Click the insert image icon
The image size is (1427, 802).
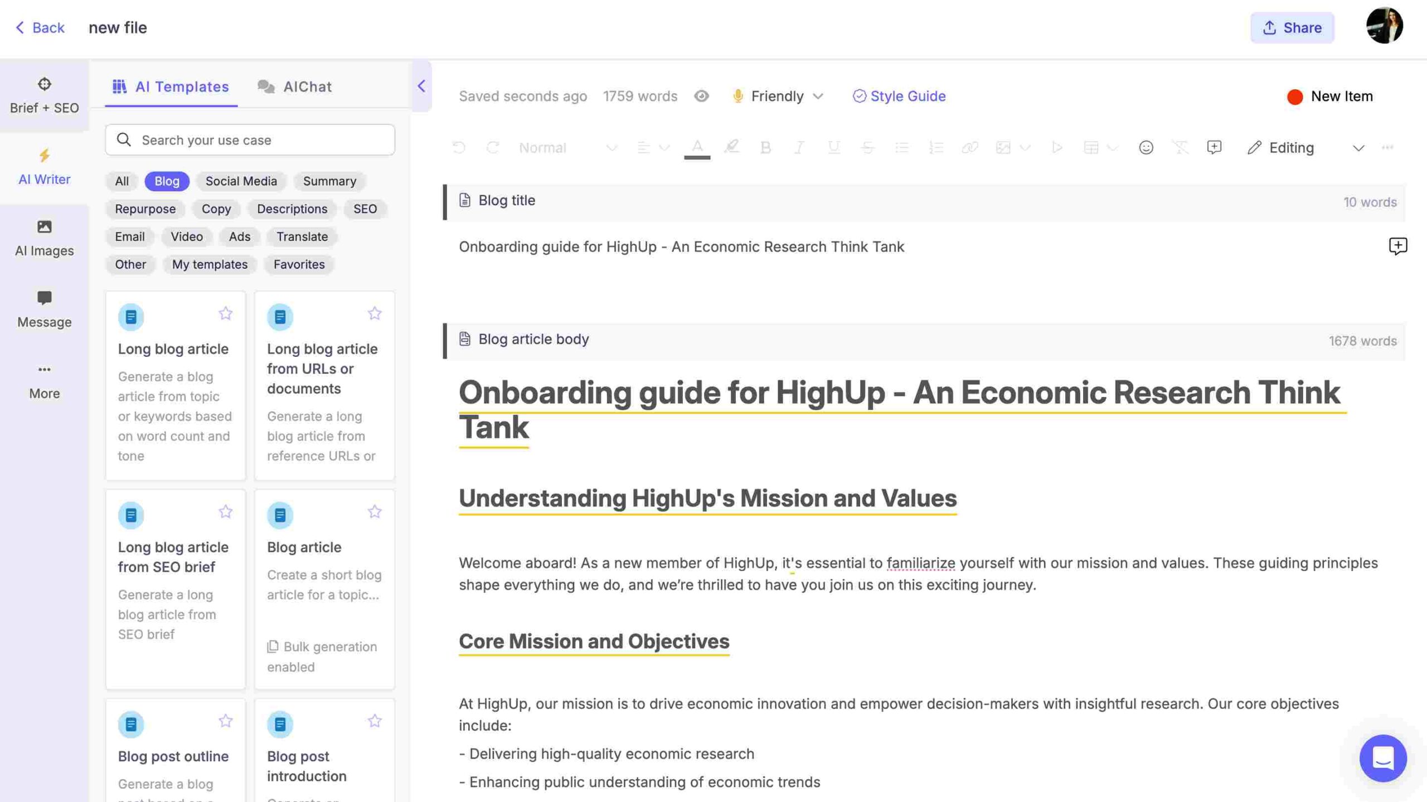coord(1002,148)
